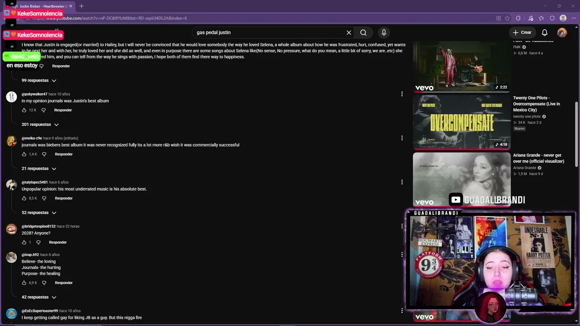Open the YouTube account avatar menu
The height and width of the screenshot is (326, 580).
pyautogui.click(x=562, y=33)
